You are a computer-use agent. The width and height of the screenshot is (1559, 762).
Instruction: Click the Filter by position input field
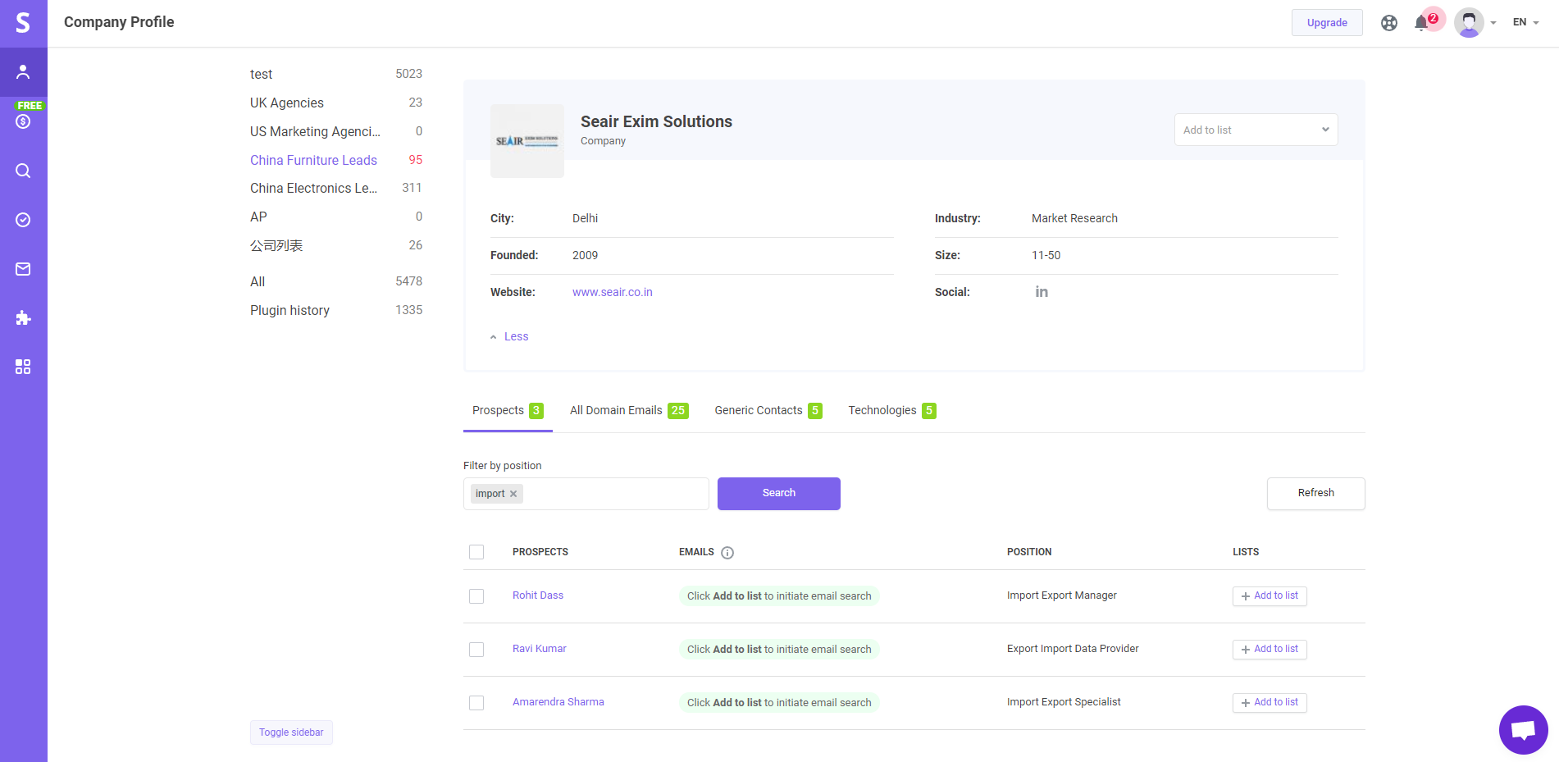pyautogui.click(x=586, y=494)
